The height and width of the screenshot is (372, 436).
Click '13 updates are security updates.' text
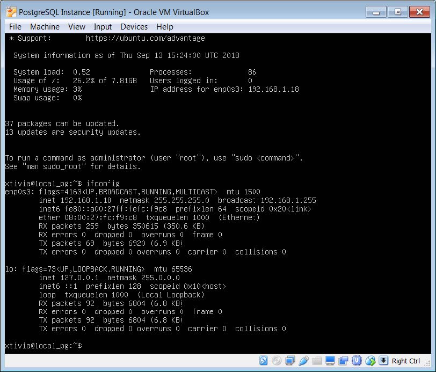[x=73, y=132]
